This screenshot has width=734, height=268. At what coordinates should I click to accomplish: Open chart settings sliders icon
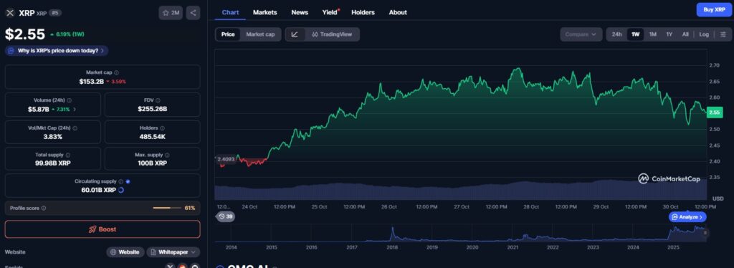[723, 34]
